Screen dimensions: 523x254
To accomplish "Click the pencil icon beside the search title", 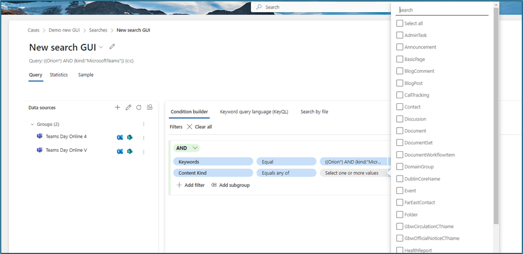I will (112, 46).
